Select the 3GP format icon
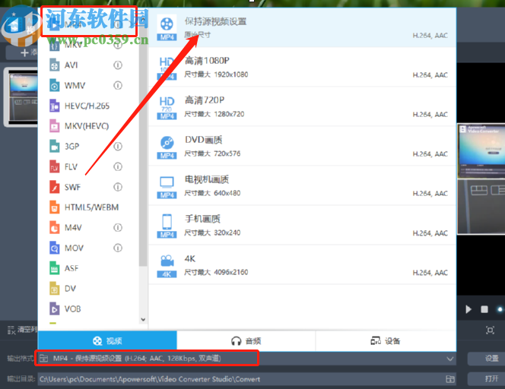 click(x=55, y=147)
